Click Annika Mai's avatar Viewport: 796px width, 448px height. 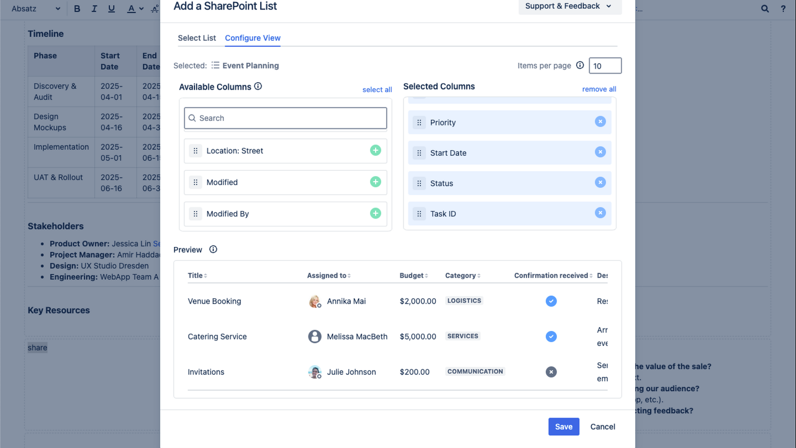click(314, 301)
